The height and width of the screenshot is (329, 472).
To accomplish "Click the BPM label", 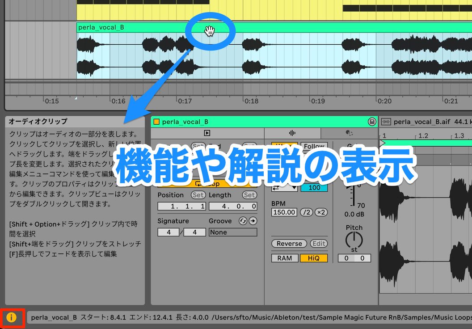I will (278, 203).
